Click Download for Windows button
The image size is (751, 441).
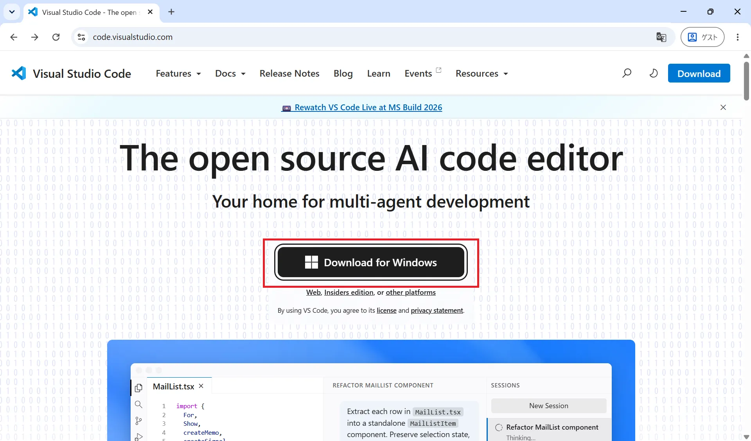(371, 262)
